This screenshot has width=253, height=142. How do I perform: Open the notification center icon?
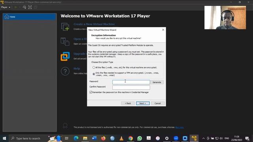point(247,138)
